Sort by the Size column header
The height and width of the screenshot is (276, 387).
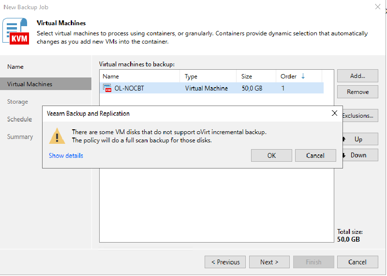(256, 77)
